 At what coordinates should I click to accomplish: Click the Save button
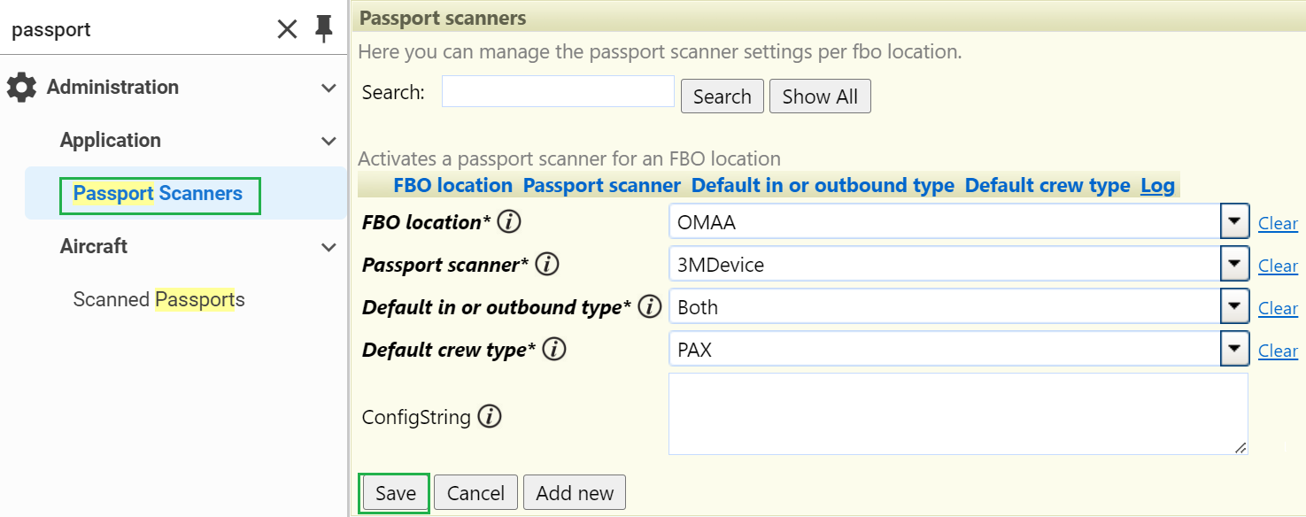click(395, 493)
